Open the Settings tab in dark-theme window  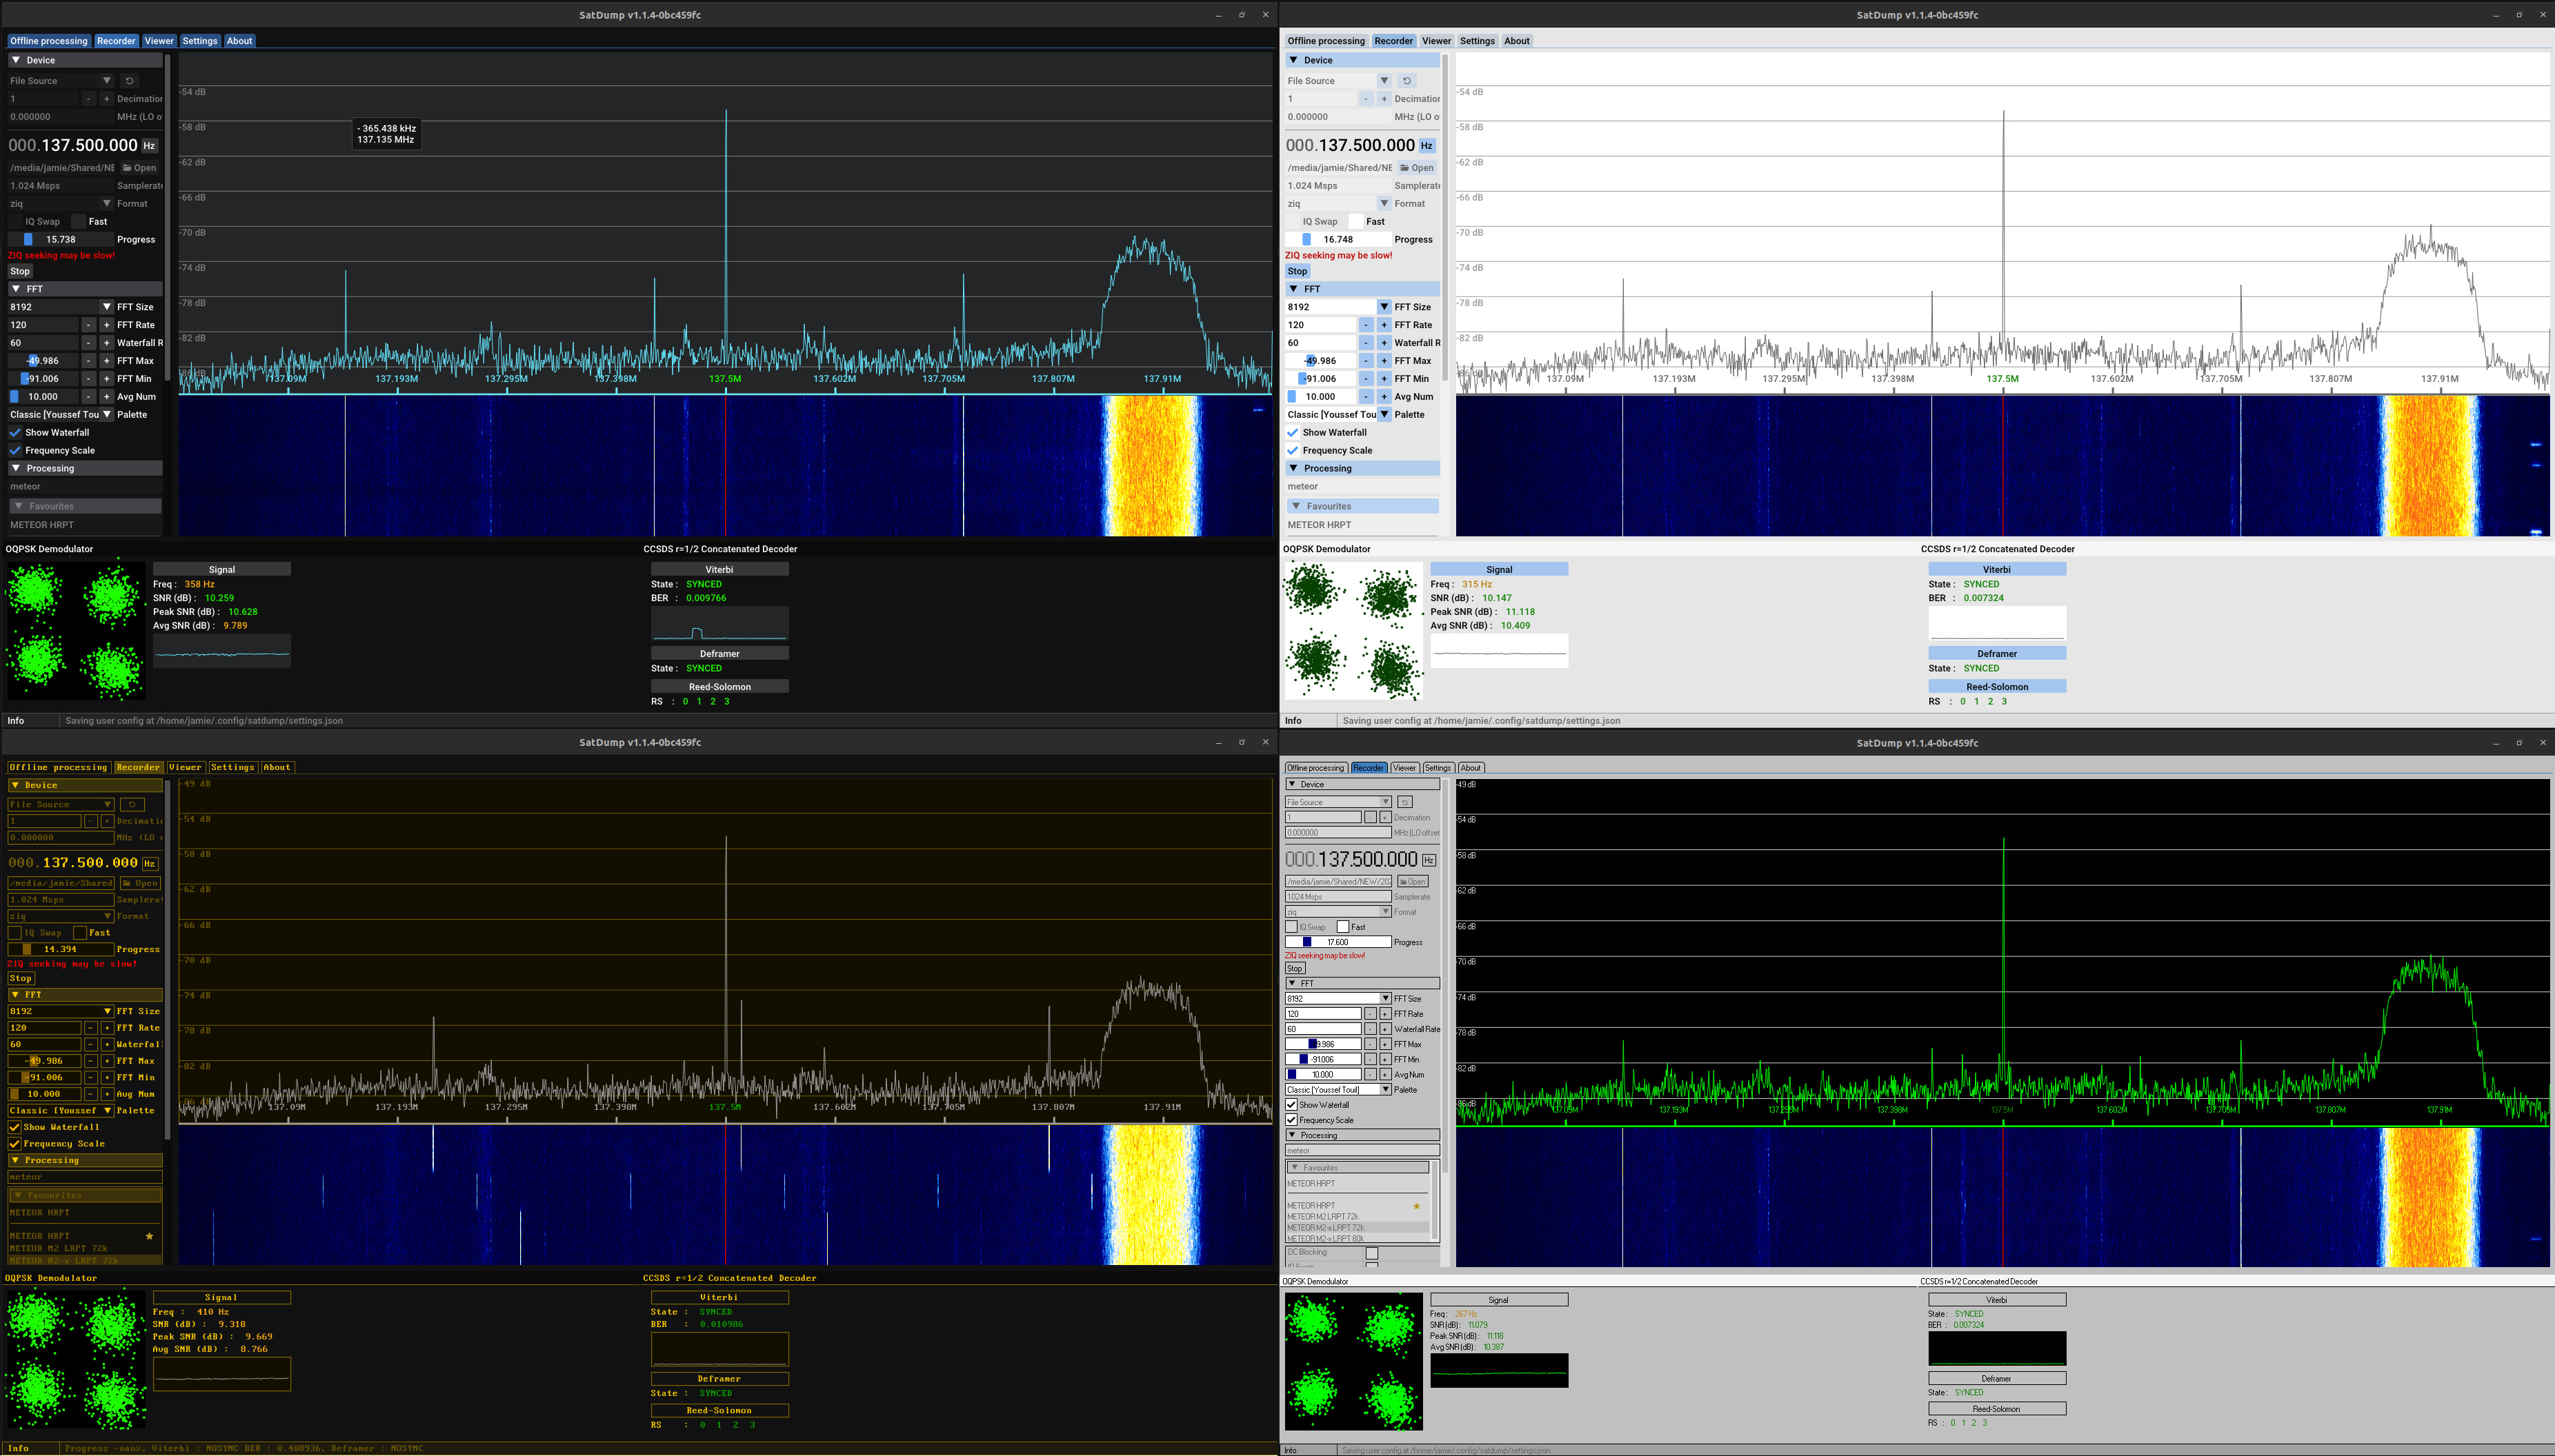click(199, 41)
